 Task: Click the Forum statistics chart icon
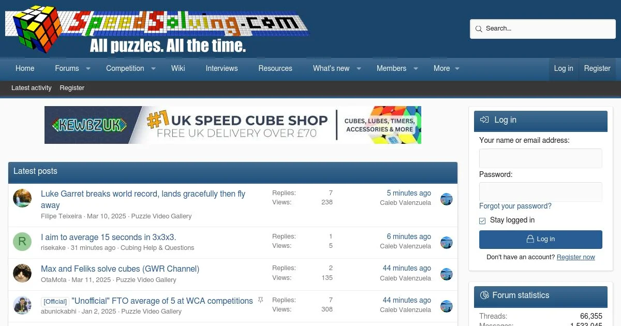pyautogui.click(x=484, y=295)
